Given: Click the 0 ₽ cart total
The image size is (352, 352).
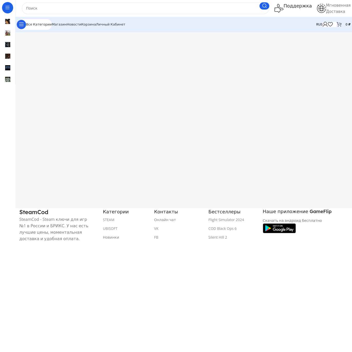Looking at the screenshot, I should pos(348,24).
